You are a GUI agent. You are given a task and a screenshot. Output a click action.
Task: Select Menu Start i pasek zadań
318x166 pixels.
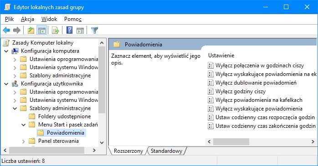[68, 125]
